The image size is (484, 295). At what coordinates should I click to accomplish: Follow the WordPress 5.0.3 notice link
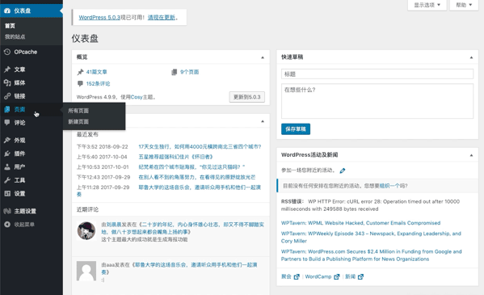coord(99,17)
